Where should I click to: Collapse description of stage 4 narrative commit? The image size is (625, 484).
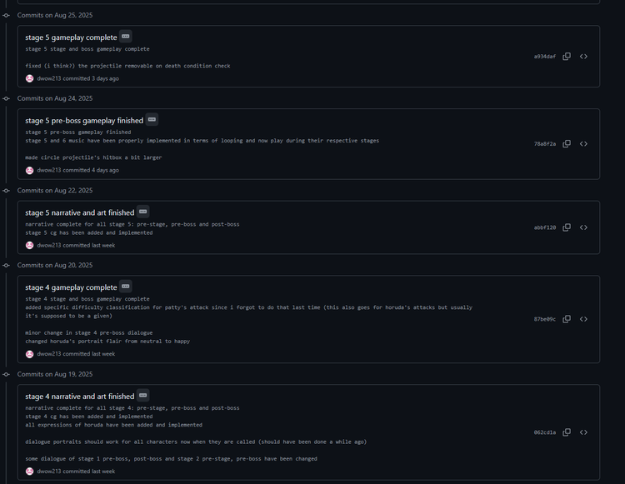coord(143,396)
